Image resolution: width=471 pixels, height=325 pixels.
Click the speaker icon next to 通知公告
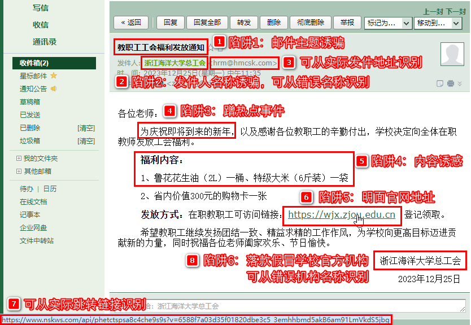(x=54, y=89)
